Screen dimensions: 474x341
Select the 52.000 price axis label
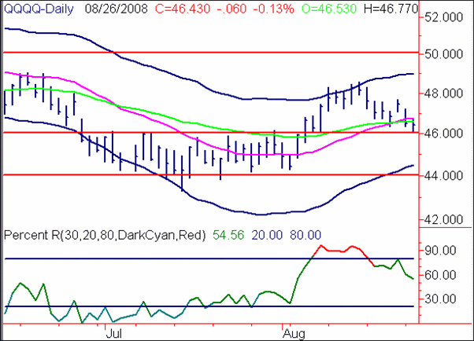tap(443, 17)
